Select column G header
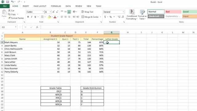197x111 pixels. pos(111,32)
